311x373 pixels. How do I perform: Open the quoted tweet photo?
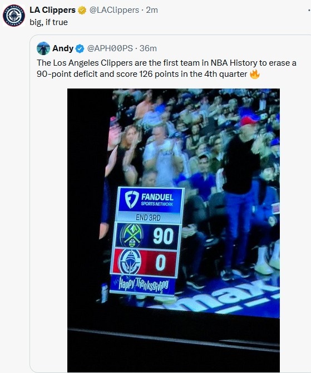tap(174, 230)
